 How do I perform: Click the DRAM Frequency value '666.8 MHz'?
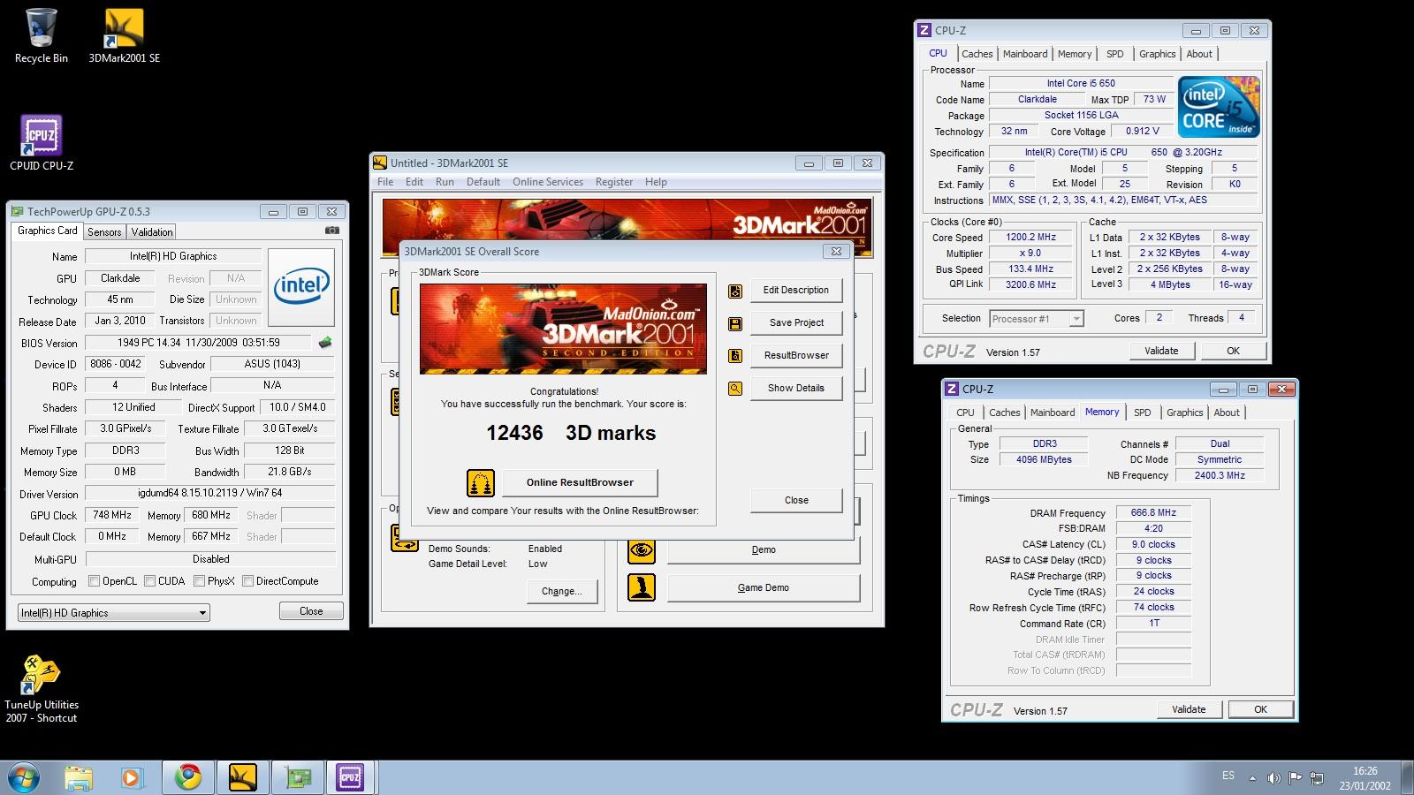1153,513
